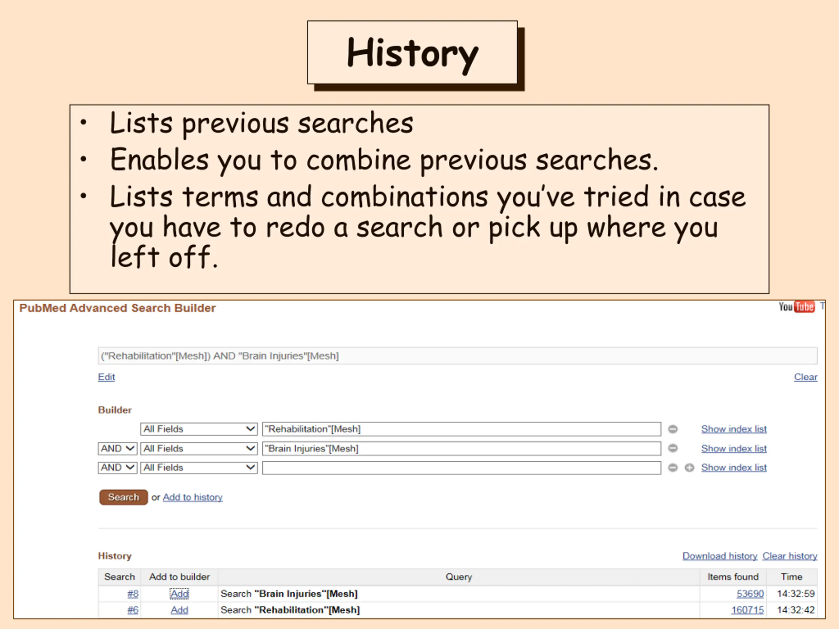
Task: Add a new builder row with plus icon
Action: coord(689,467)
